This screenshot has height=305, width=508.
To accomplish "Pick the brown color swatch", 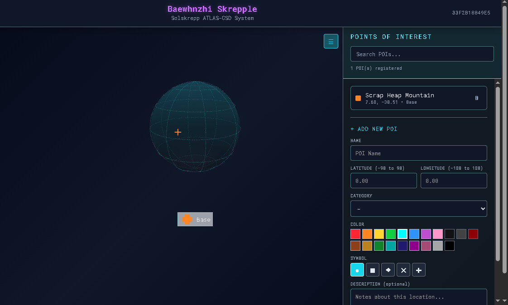I will click(355, 246).
